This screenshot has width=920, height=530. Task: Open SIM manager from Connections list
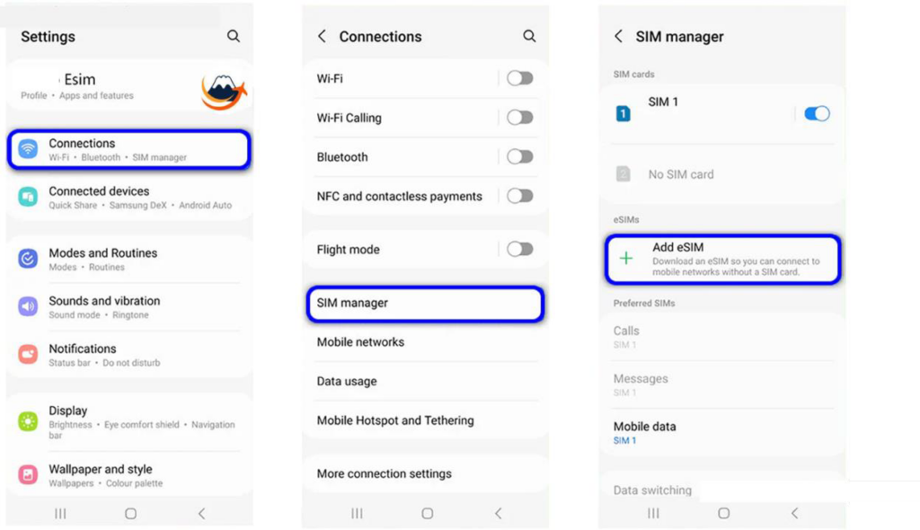tap(424, 304)
